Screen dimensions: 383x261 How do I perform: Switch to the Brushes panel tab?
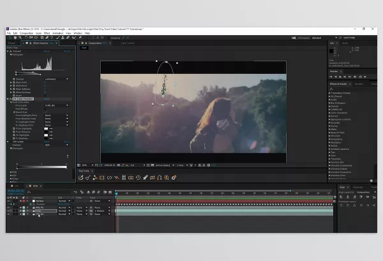(x=359, y=84)
